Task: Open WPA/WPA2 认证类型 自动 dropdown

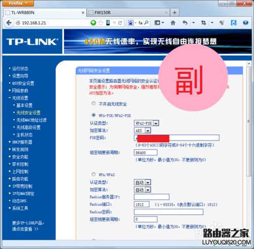Action: coord(142,182)
